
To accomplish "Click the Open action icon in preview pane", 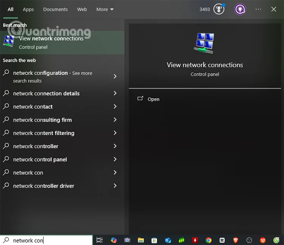I will pyautogui.click(x=140, y=98).
